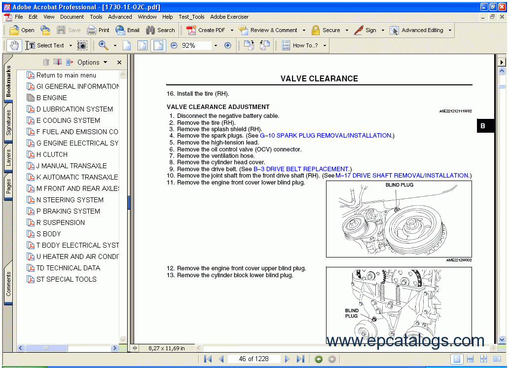
Task: Delete bookmark using the trash icon
Action: pyautogui.click(x=46, y=62)
